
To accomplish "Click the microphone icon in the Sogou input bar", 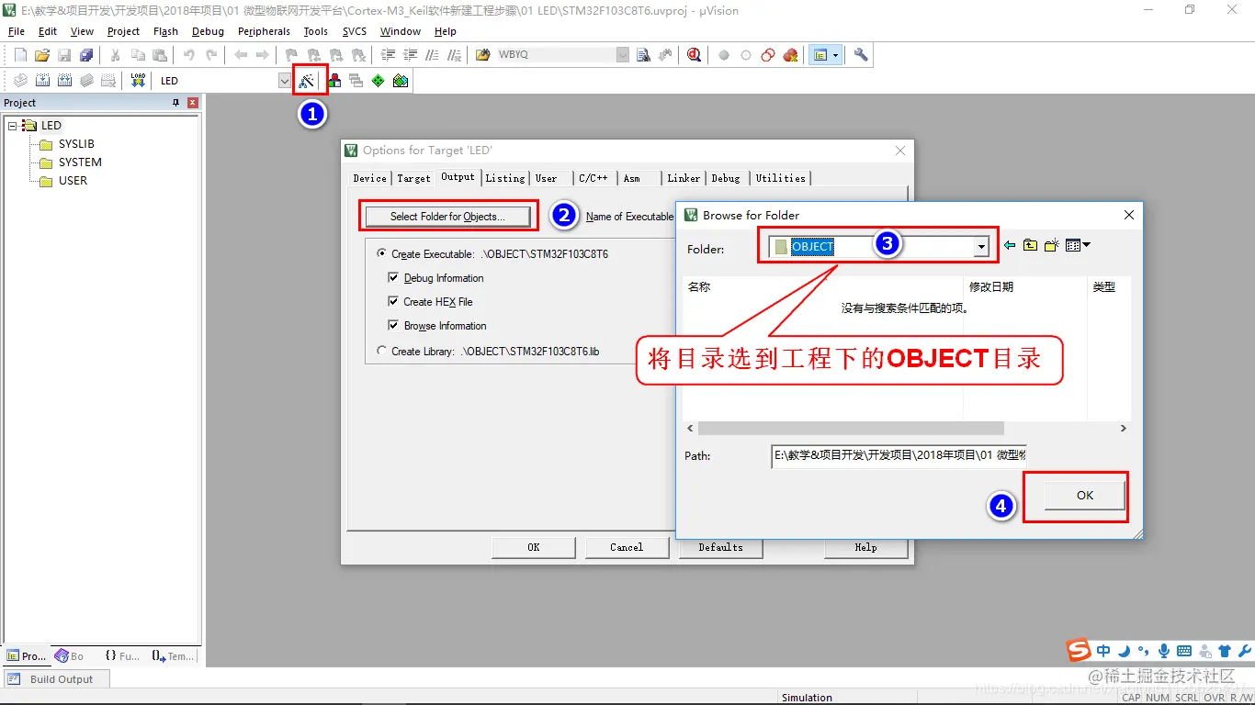I will (1164, 651).
